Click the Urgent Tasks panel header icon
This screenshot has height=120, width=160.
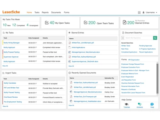click(x=4, y=73)
